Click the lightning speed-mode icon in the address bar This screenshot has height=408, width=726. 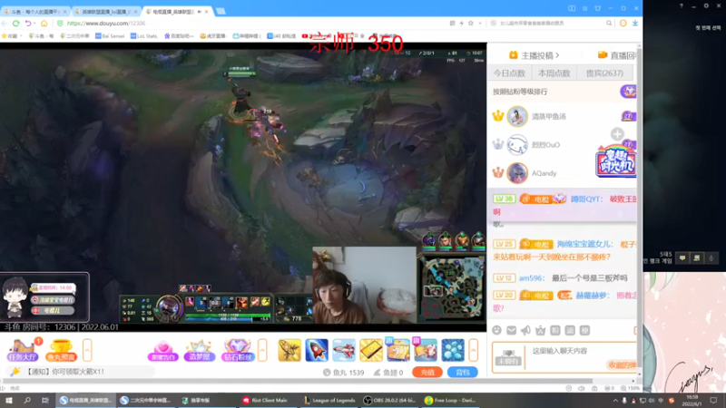(x=462, y=24)
